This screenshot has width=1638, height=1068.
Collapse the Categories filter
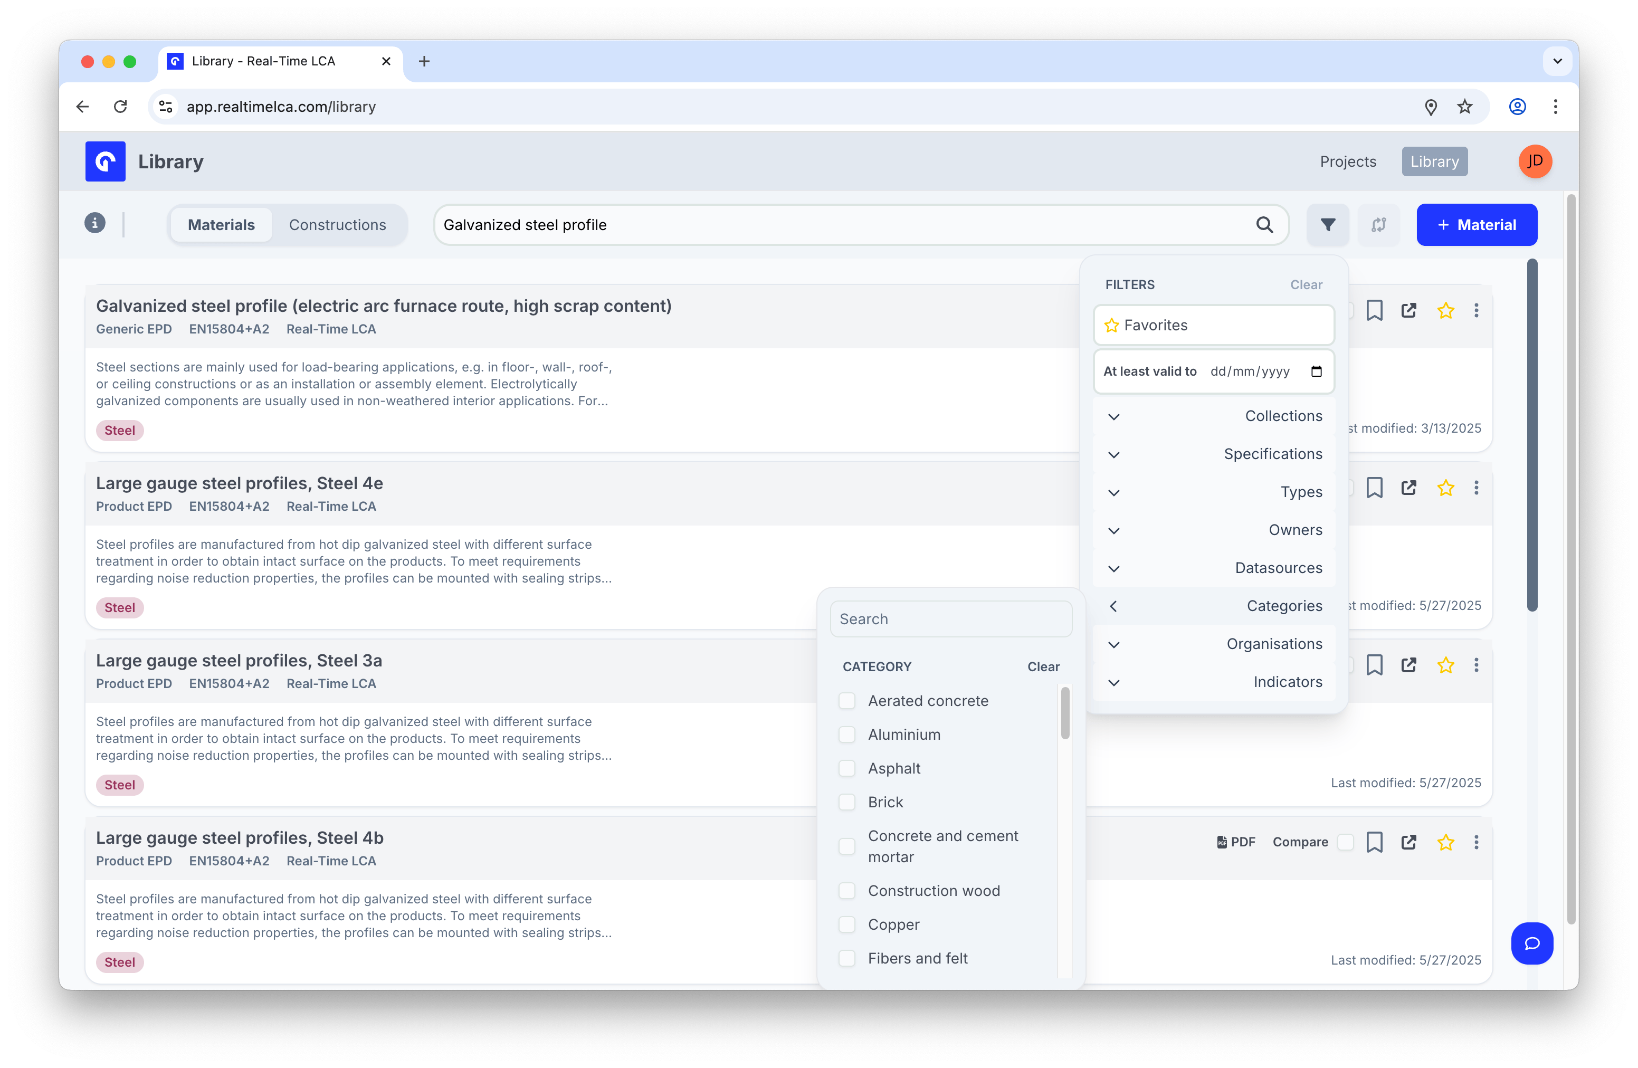[x=1213, y=606]
